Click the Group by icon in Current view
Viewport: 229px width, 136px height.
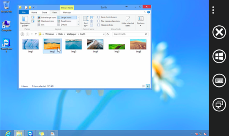click(x=92, y=17)
